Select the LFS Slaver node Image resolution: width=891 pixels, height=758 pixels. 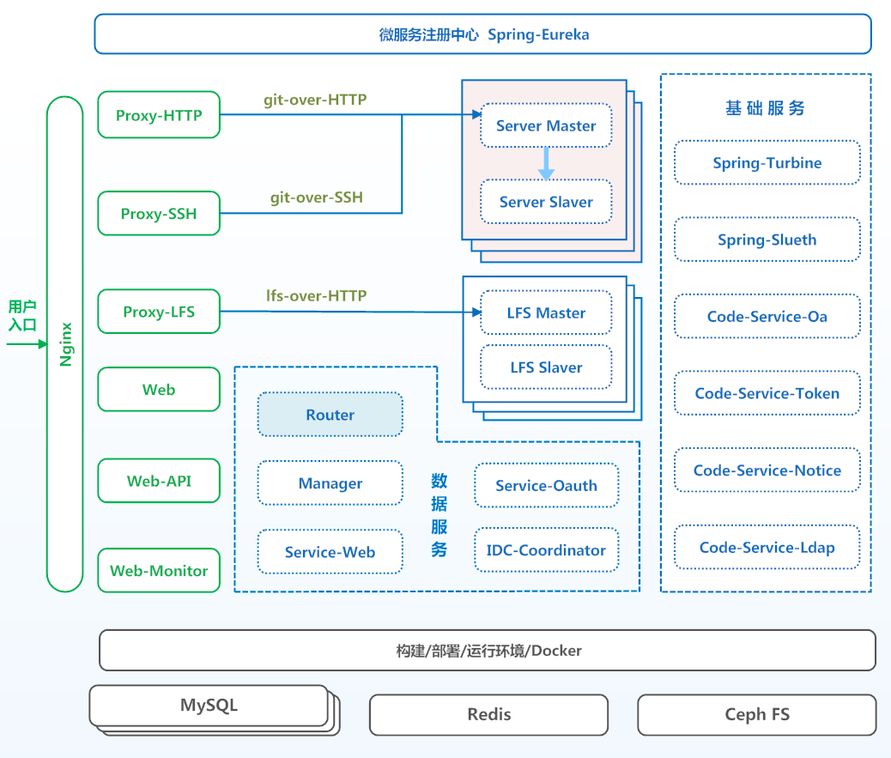pos(546,367)
